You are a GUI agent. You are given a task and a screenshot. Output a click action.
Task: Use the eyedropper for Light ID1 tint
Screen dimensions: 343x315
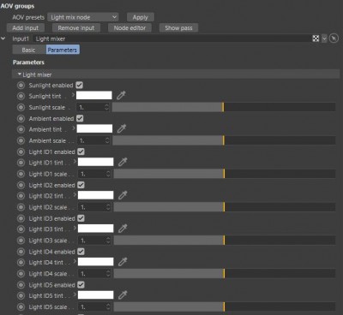(123, 162)
